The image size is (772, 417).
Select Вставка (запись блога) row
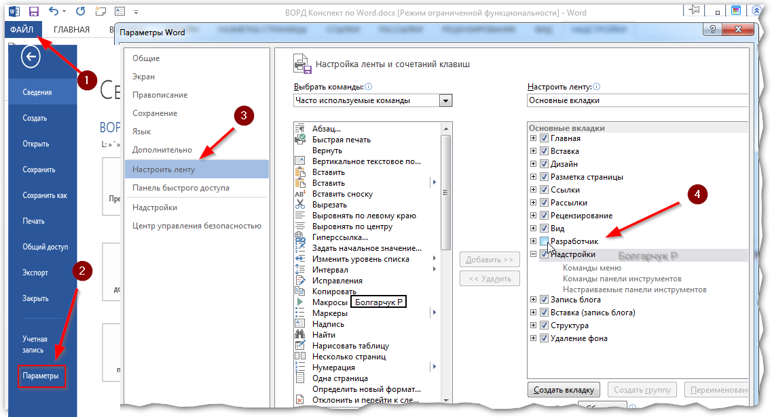(x=593, y=313)
